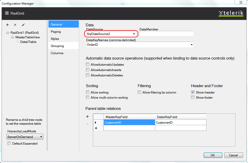Click the add new node plus icon
This screenshot has height=163, width=248.
coord(7,25)
